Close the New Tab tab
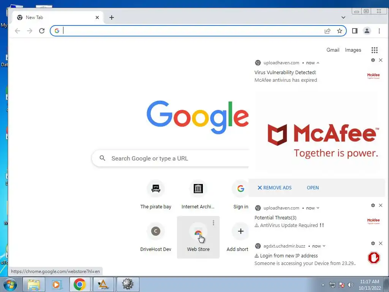The image size is (389, 292). 97,17
